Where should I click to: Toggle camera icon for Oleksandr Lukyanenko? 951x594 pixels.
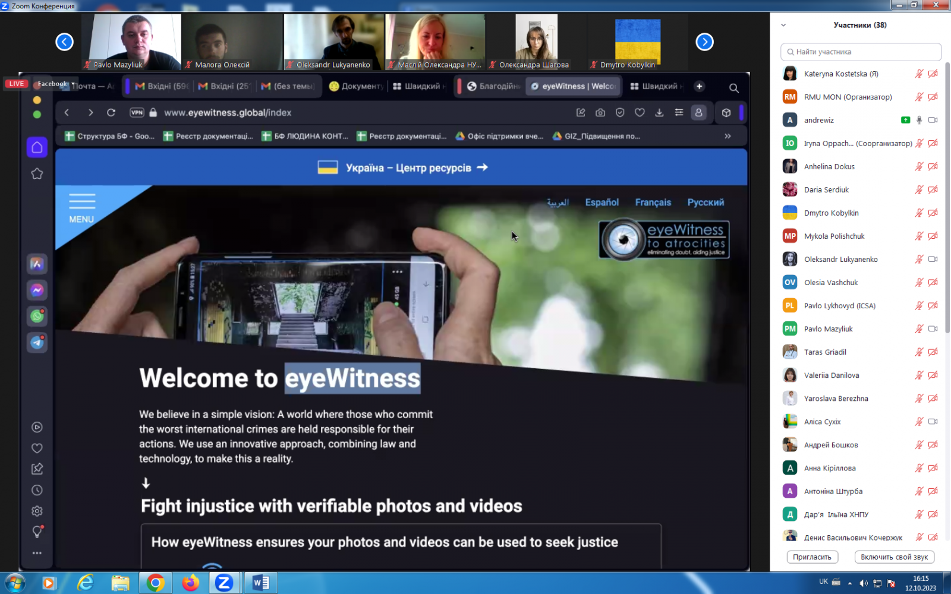933,259
